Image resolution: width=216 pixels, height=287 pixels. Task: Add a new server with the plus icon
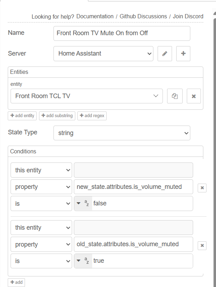click(x=183, y=53)
